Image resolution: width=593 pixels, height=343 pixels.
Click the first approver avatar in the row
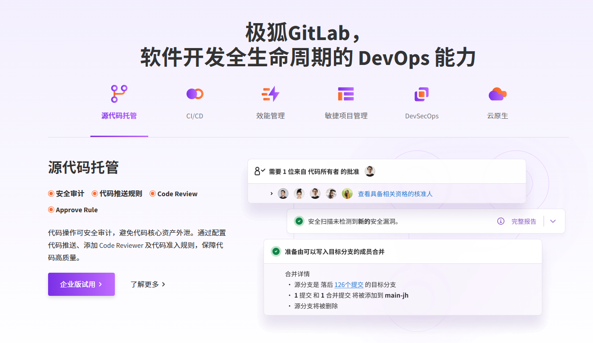283,194
